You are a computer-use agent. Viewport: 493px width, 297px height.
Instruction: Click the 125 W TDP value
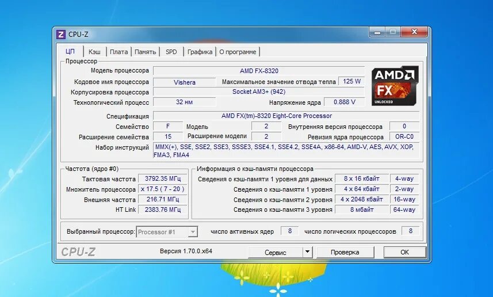pos(351,82)
